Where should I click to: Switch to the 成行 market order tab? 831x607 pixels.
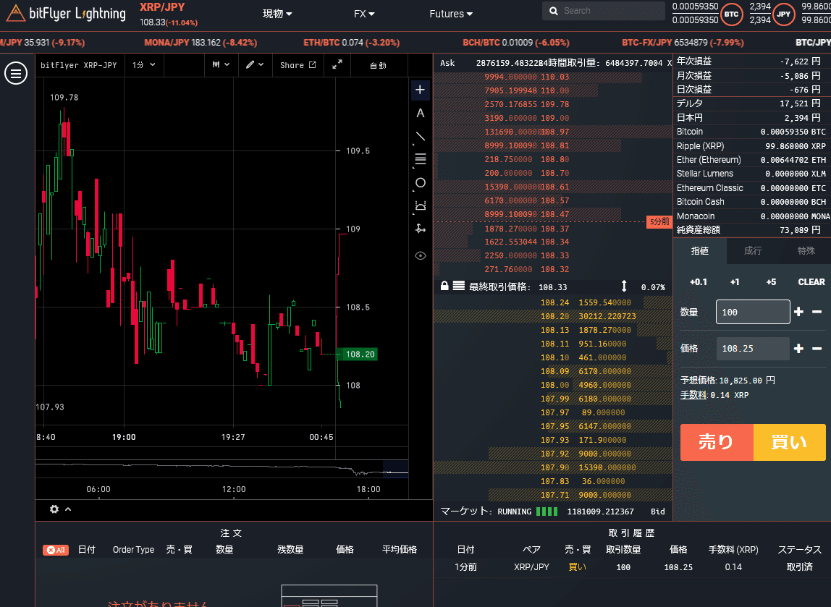[x=753, y=251]
